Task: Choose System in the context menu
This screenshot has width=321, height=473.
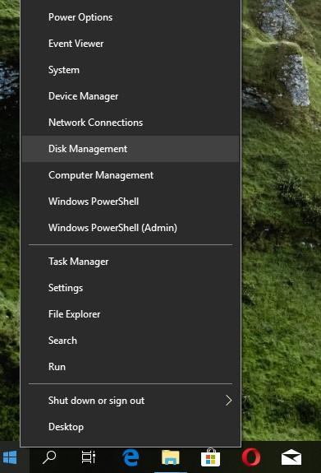Action: click(131, 70)
